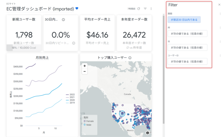Open the ユーザーID filter value field
Screen dimensions: 223x137
pyautogui.click(x=187, y=61)
